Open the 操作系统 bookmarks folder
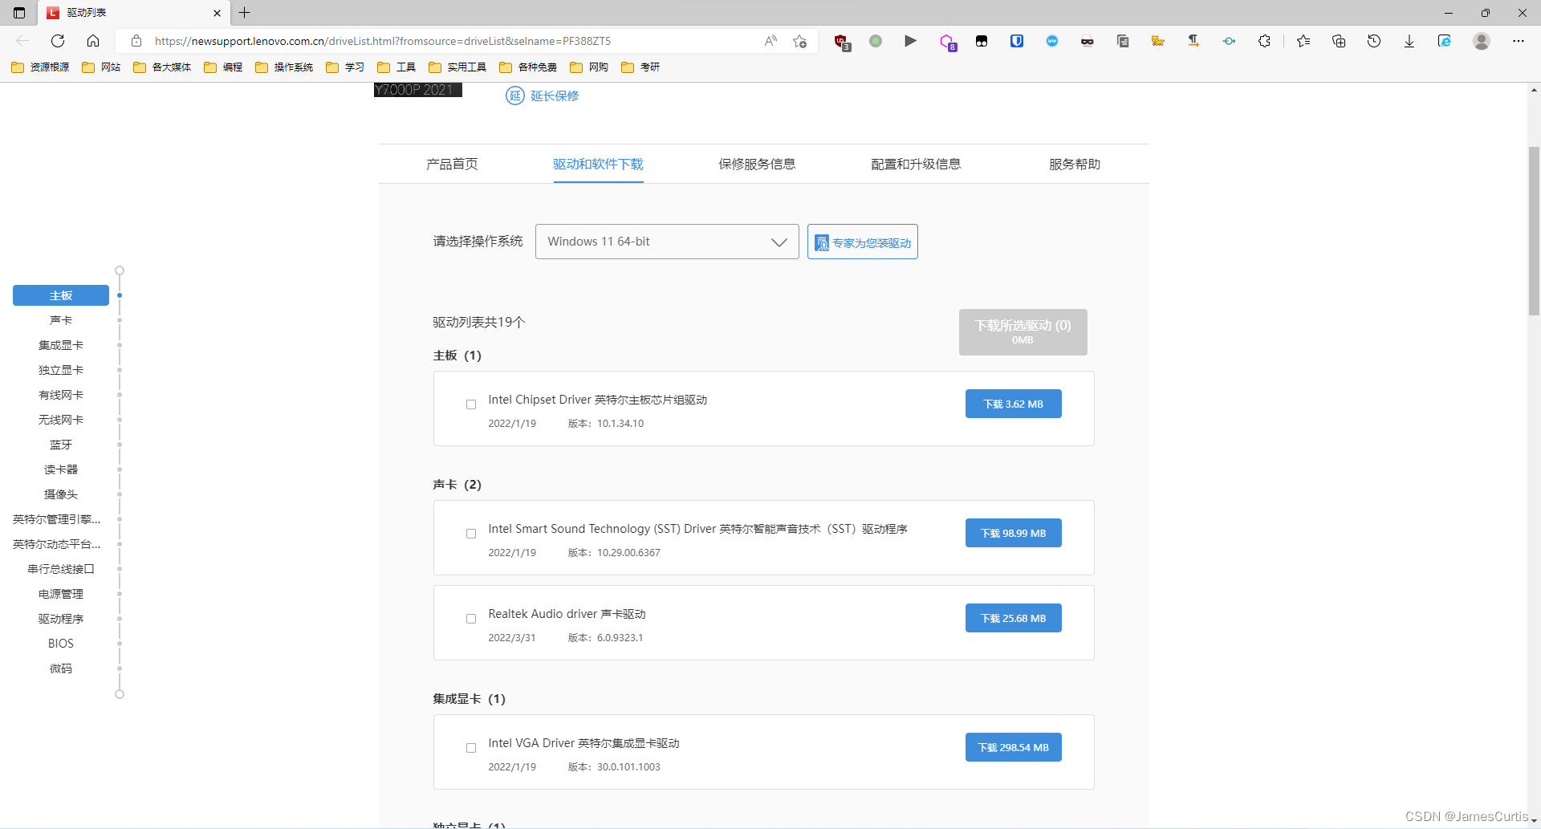 (x=284, y=67)
